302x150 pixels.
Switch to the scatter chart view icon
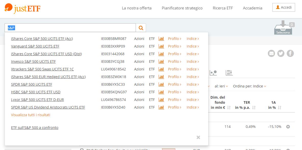pos(213,73)
